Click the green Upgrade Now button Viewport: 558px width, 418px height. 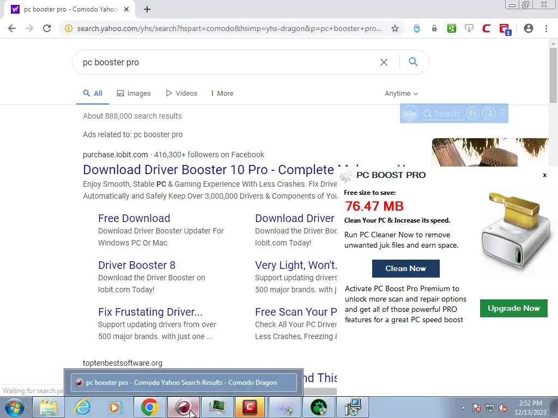point(513,308)
